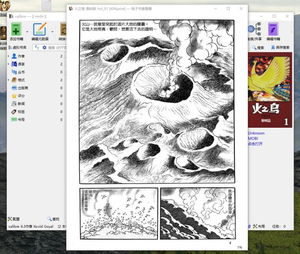Image resolution: width=300 pixels, height=254 pixels.
Task: Select the 书号 identifiers barcode icon
Action: pos(14,120)
